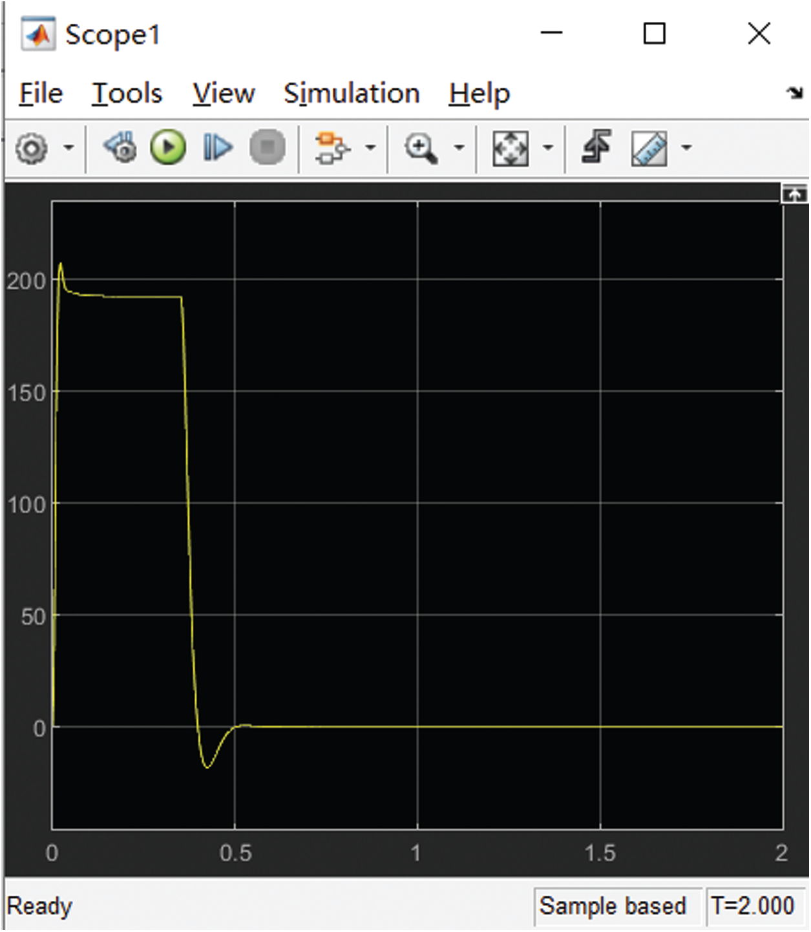811x932 pixels.
Task: Select the Zoom magnifier tool
Action: (x=421, y=148)
